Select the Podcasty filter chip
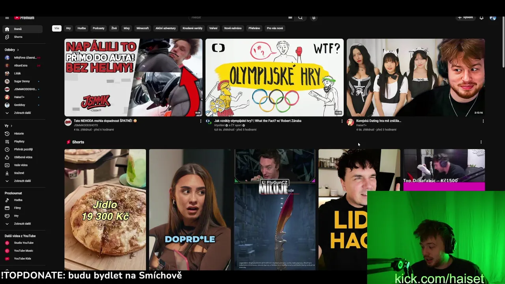The image size is (505, 284). pyautogui.click(x=99, y=28)
